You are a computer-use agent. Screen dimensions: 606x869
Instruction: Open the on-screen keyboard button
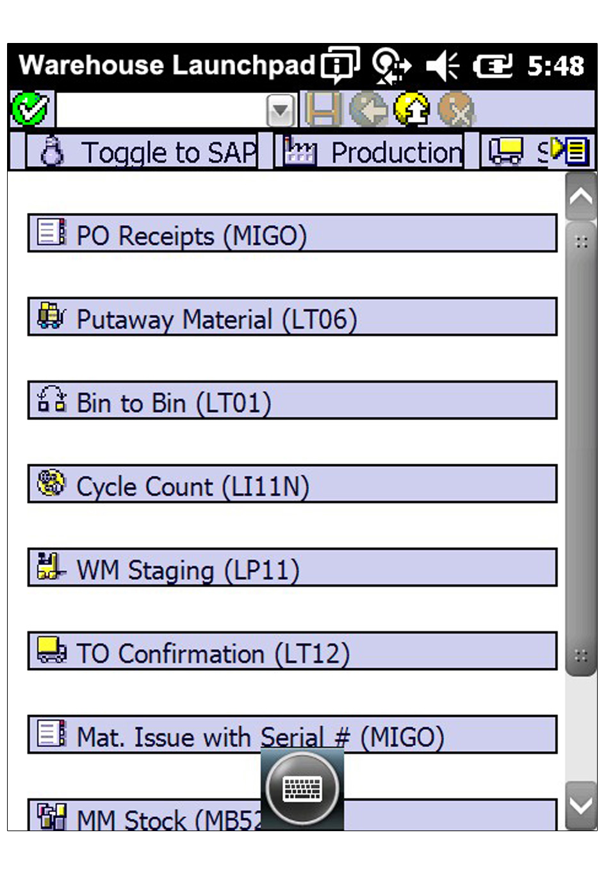coord(302,789)
